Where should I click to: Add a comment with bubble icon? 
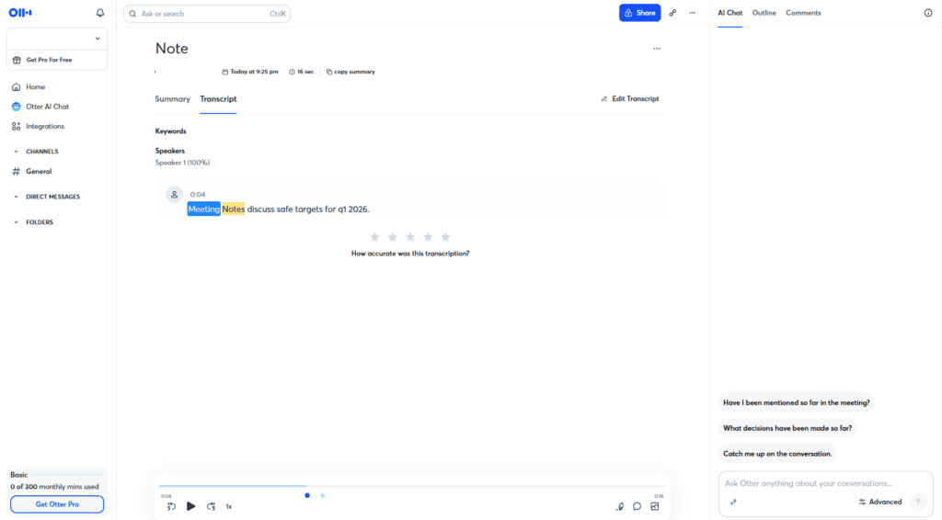click(638, 507)
